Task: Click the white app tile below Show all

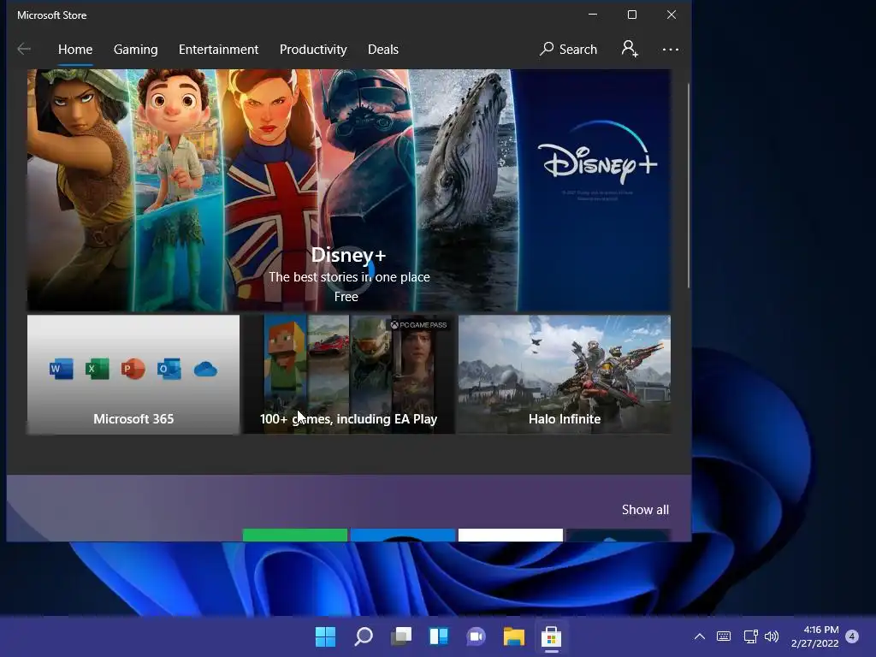Action: click(x=511, y=535)
